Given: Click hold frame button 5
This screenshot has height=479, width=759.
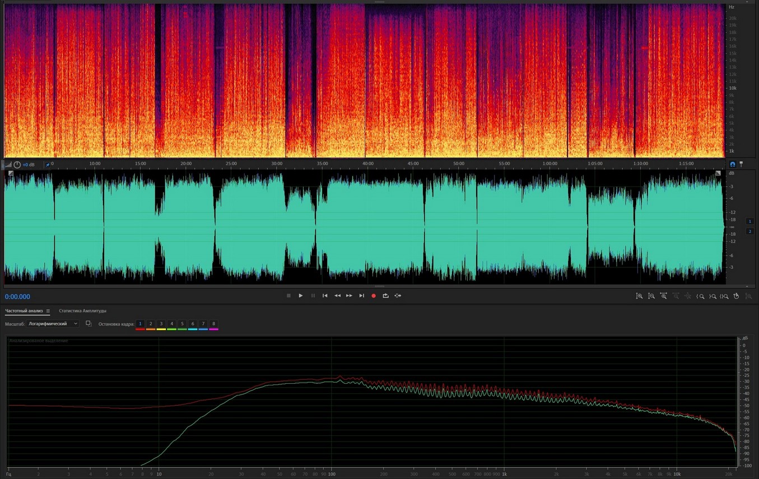Looking at the screenshot, I should [182, 324].
